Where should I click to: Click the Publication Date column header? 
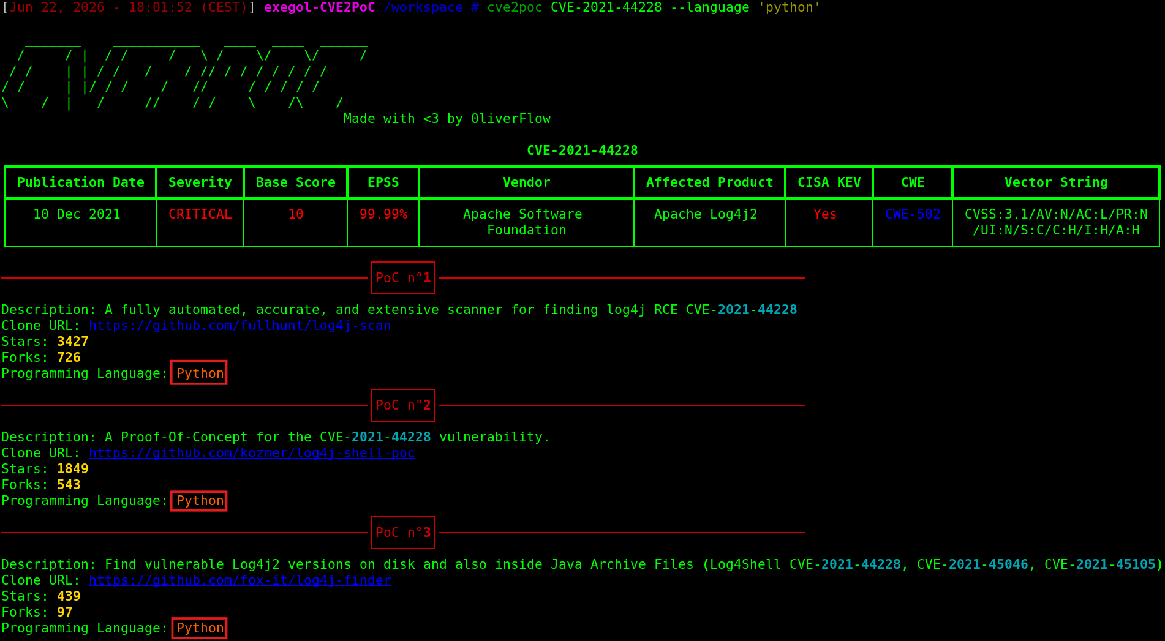click(x=81, y=182)
